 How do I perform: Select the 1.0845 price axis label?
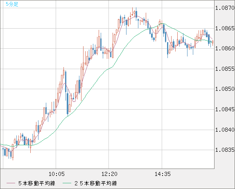tap(225, 109)
